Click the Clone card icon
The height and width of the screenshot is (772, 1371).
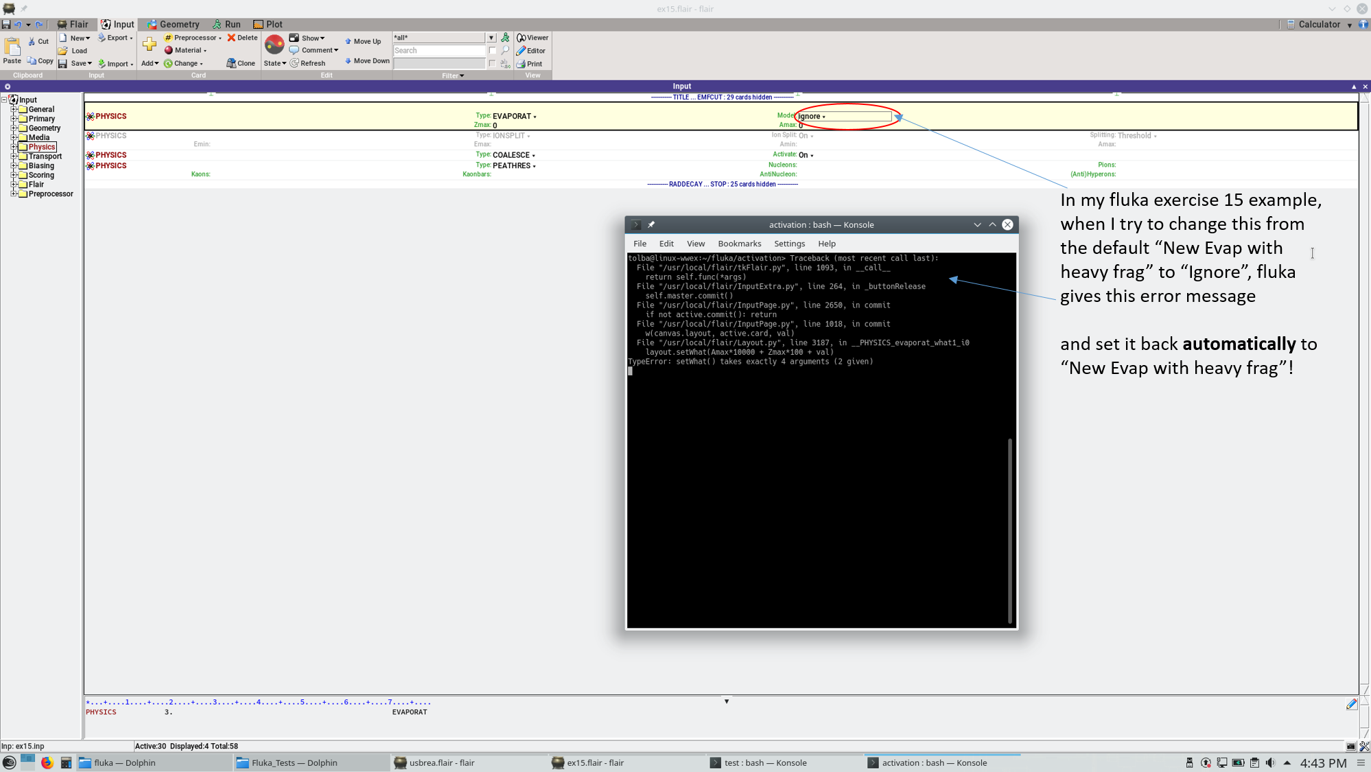[x=231, y=63]
